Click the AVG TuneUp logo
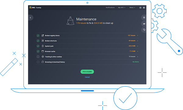183x110 pixels. pyautogui.click(x=35, y=8)
